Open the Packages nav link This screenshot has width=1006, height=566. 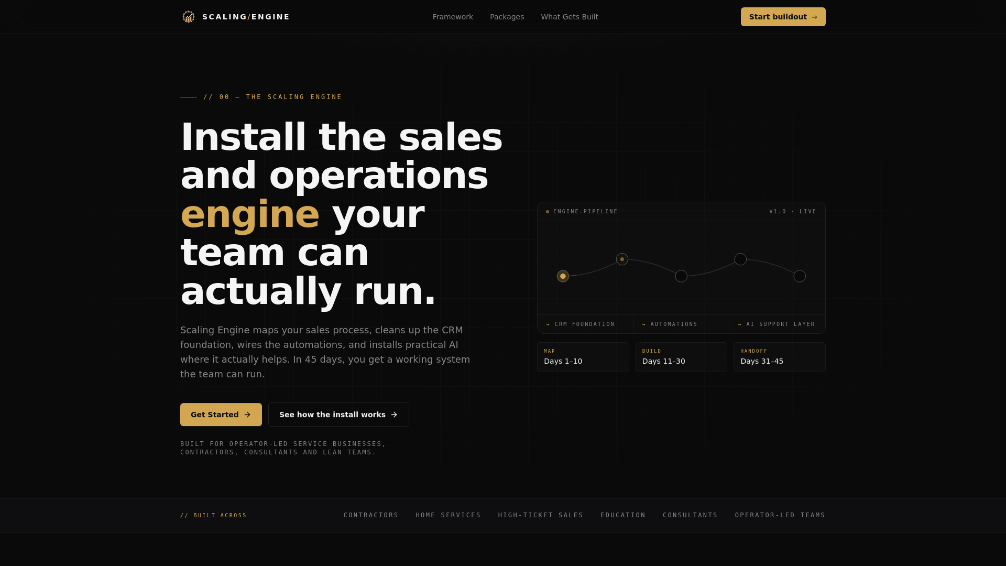tap(507, 17)
